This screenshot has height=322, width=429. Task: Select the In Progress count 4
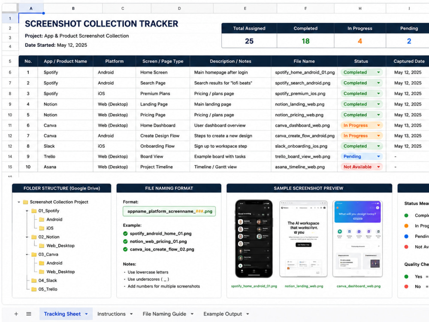(360, 41)
